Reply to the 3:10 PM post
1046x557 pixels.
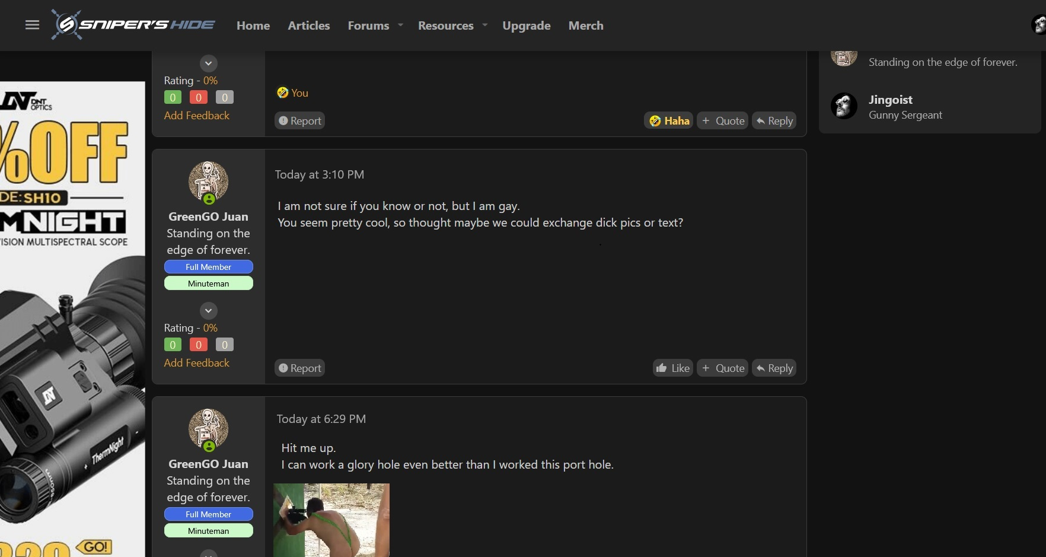pyautogui.click(x=774, y=368)
